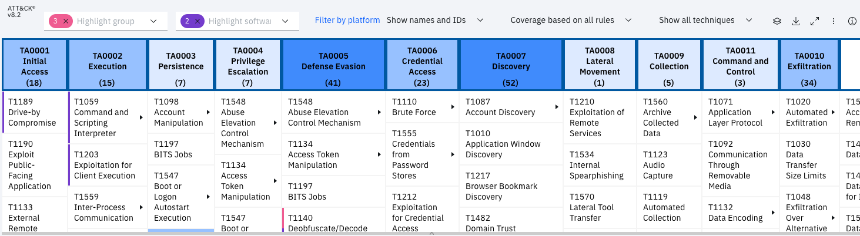Image resolution: width=860 pixels, height=236 pixels.
Task: Click the expand to fullscreen icon
Action: click(x=815, y=21)
